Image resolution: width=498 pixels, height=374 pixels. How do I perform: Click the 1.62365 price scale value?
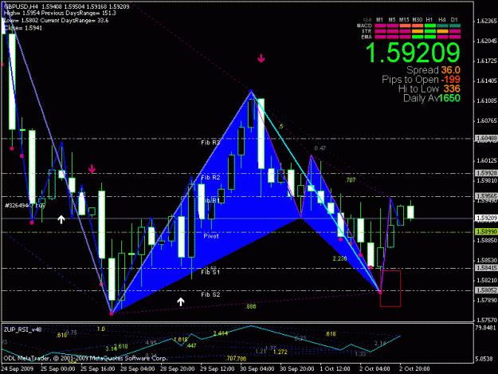(487, 21)
